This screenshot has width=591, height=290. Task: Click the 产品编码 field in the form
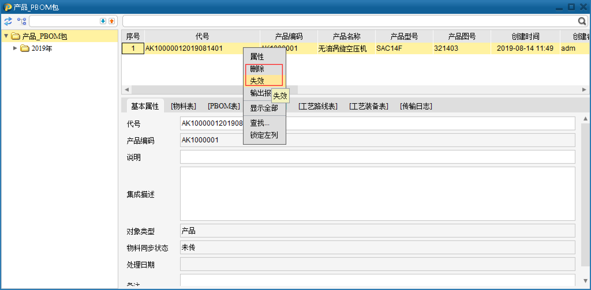[x=378, y=140]
